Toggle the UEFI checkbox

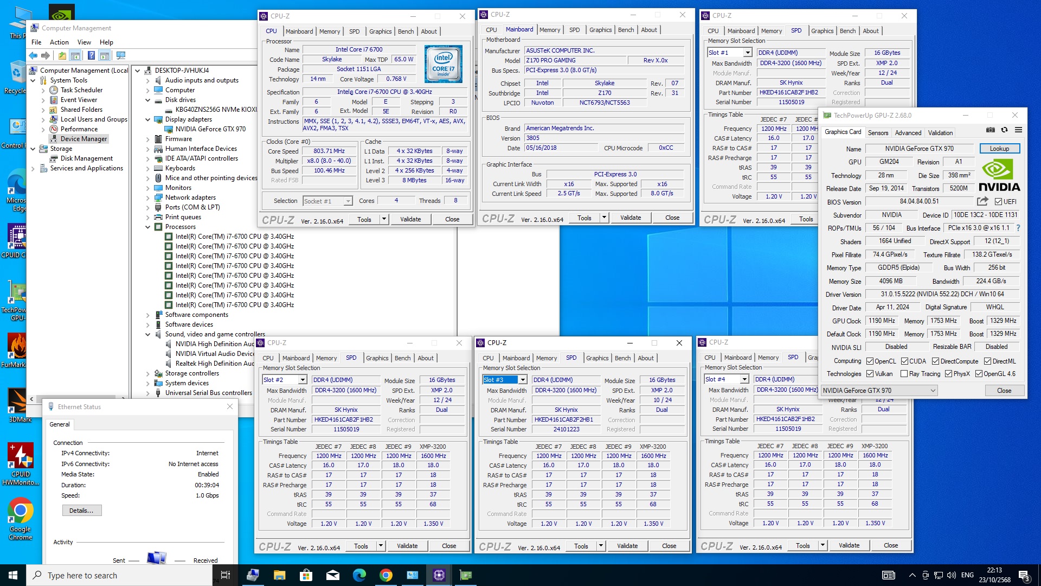(x=998, y=201)
